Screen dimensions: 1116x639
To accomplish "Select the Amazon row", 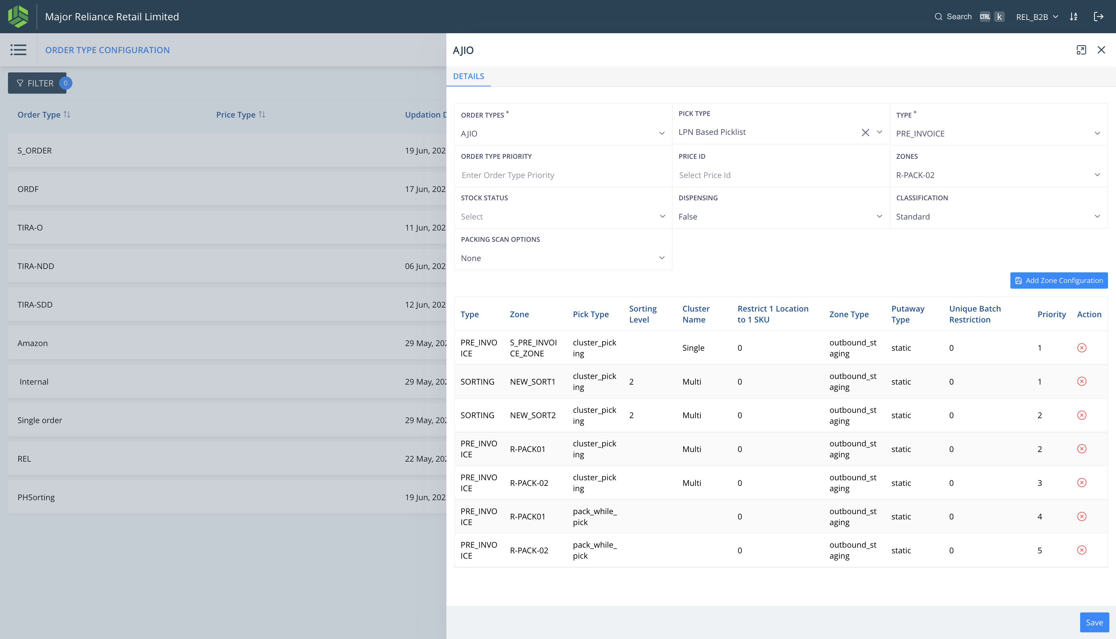I will pyautogui.click(x=227, y=343).
